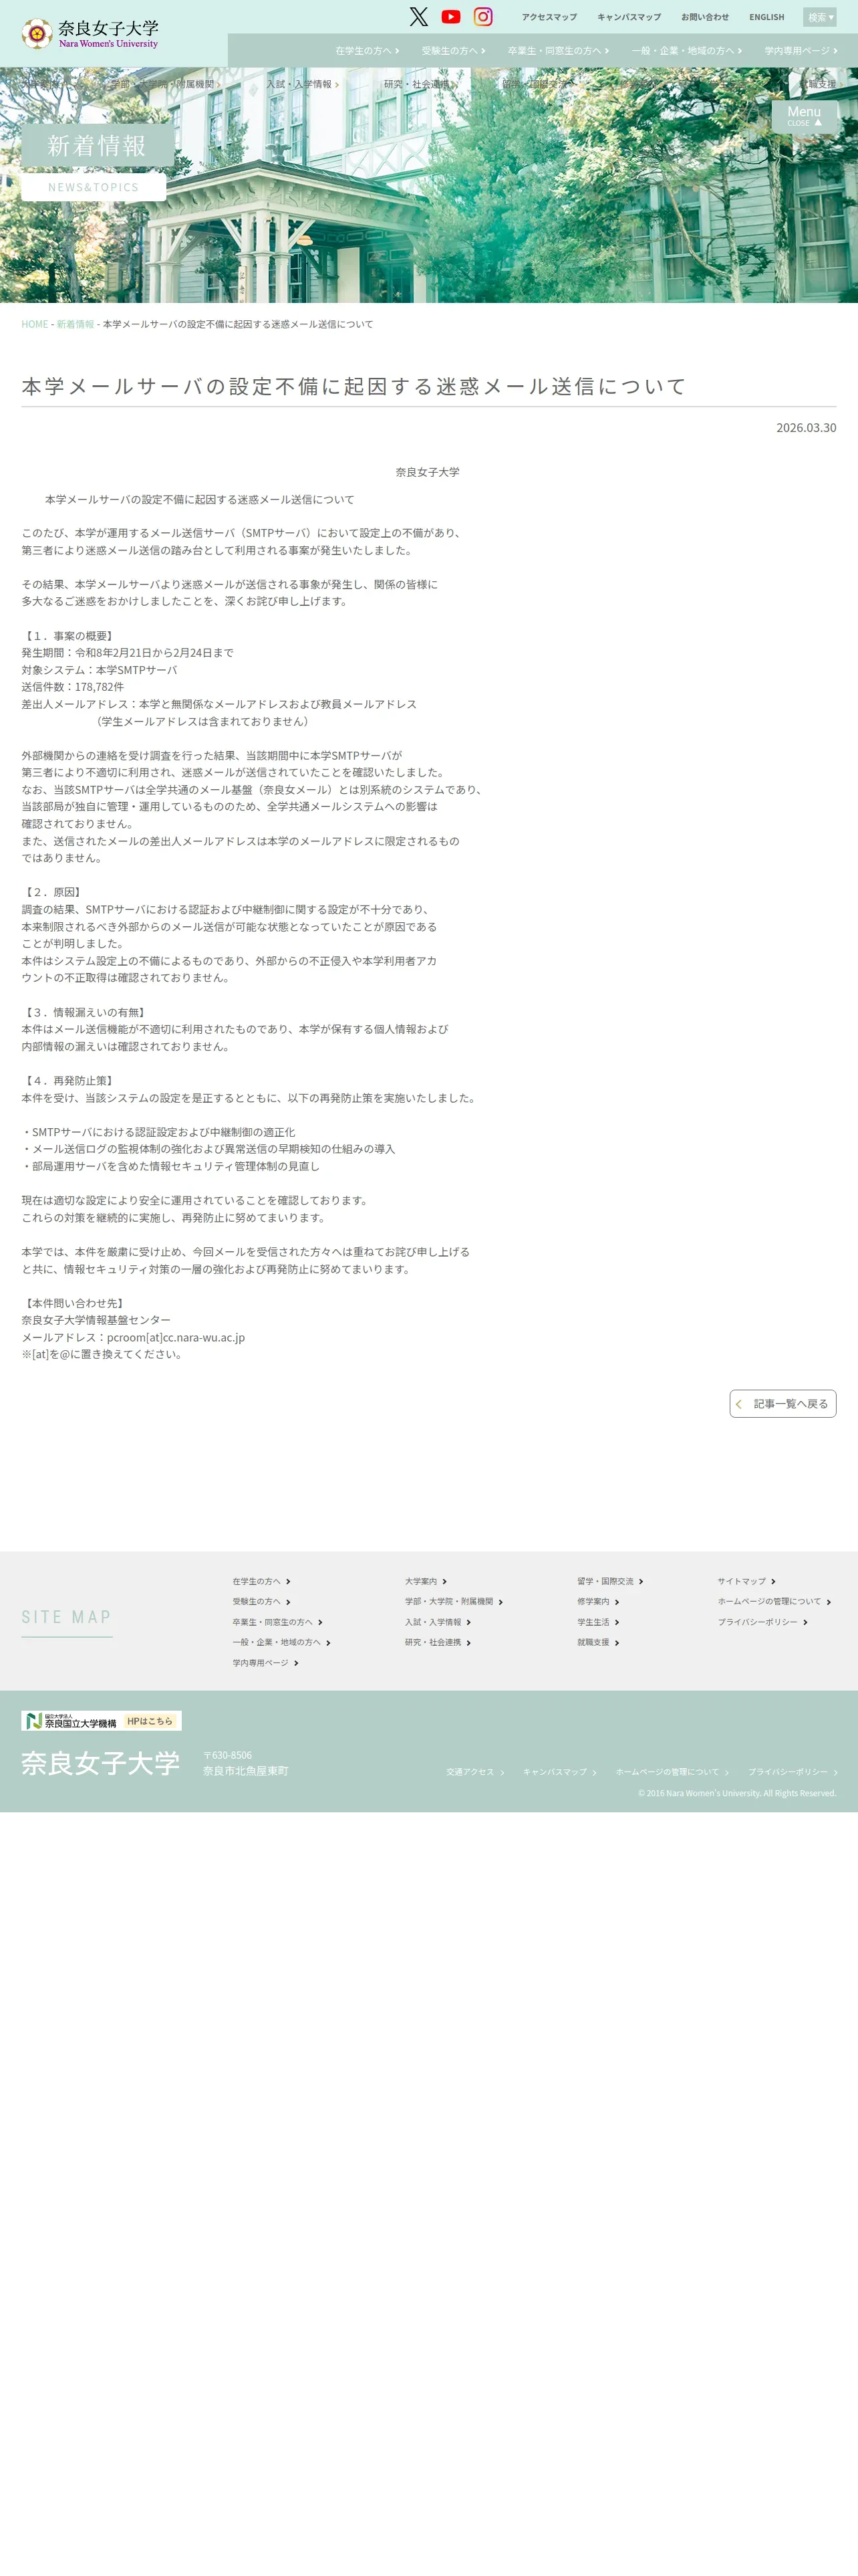
Task: Collapse the Menu CLOSE toggle button
Action: coord(804,116)
